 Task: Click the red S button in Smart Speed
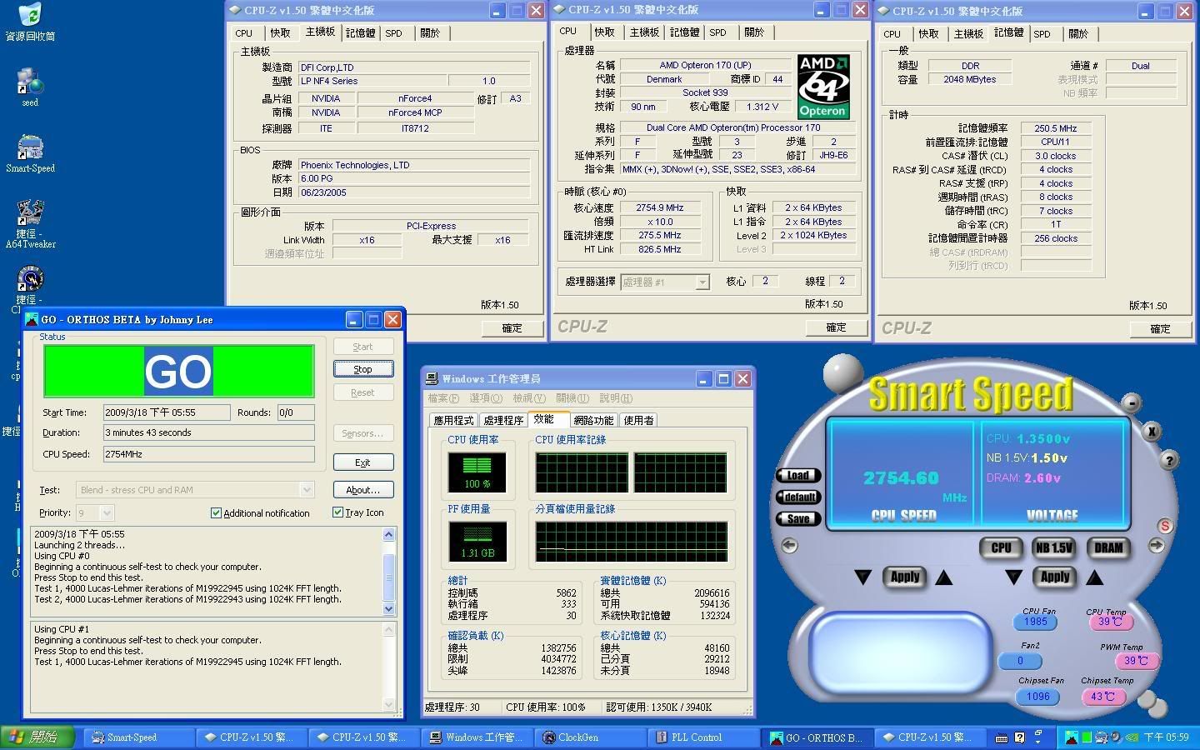point(1165,526)
